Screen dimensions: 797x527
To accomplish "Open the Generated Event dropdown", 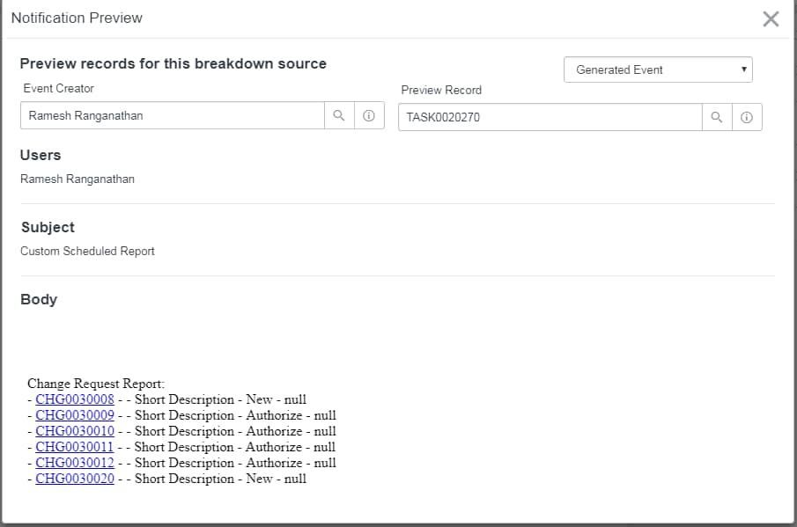I will tap(658, 70).
